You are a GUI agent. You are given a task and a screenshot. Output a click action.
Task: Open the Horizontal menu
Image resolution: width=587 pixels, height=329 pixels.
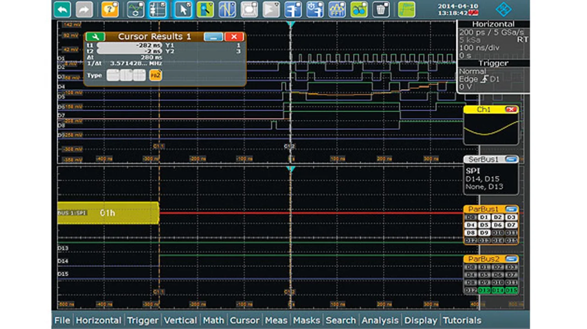pos(99,320)
